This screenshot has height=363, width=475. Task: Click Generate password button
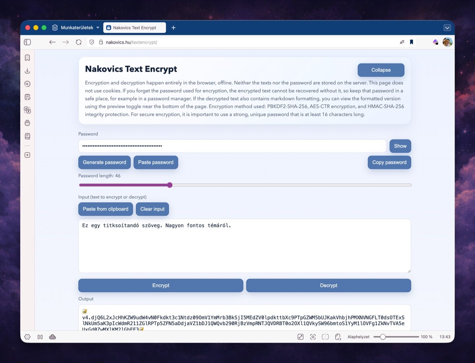click(x=105, y=162)
